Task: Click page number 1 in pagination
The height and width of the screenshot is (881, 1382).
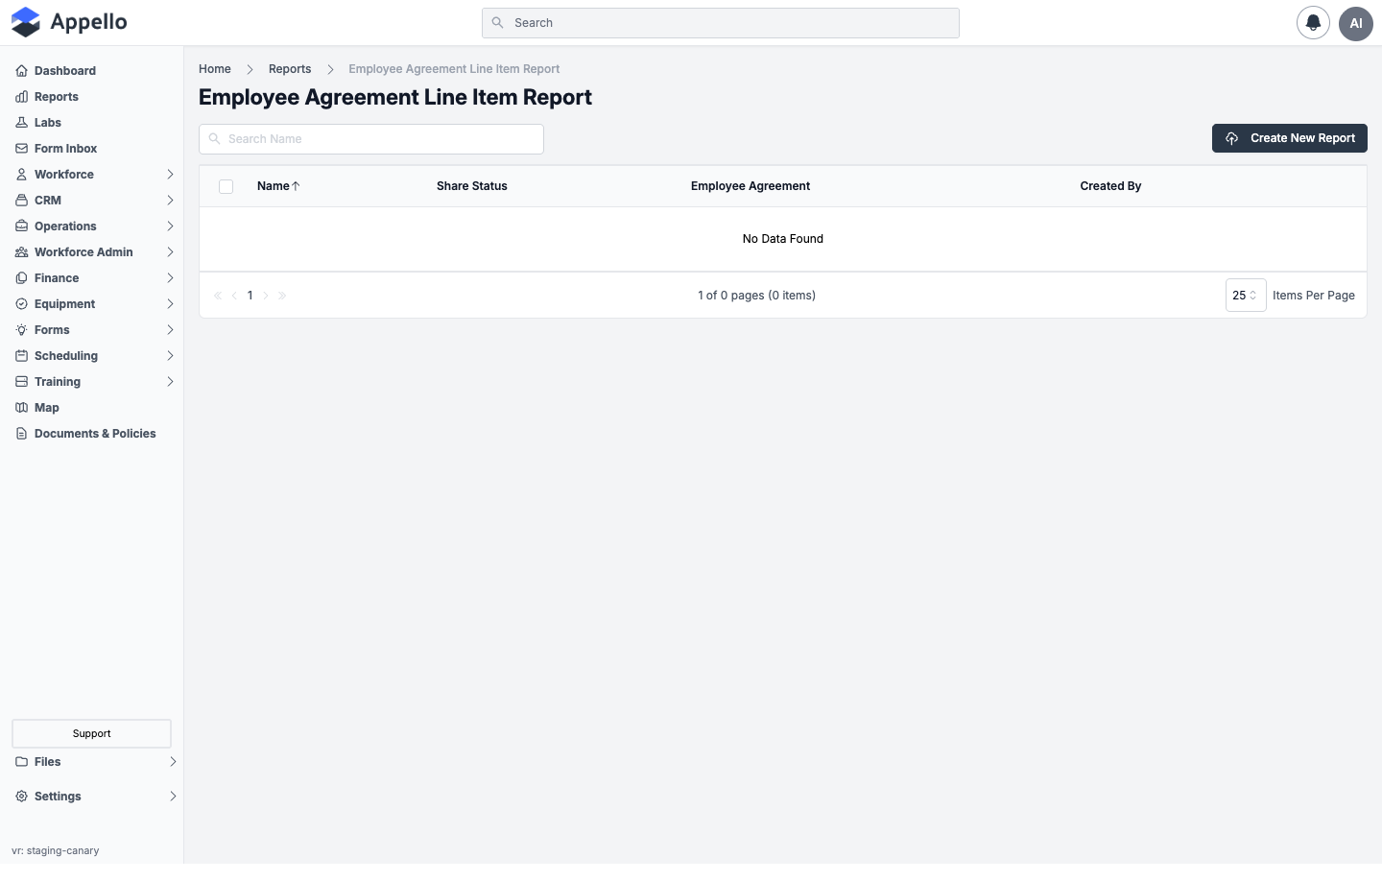Action: [x=250, y=296]
